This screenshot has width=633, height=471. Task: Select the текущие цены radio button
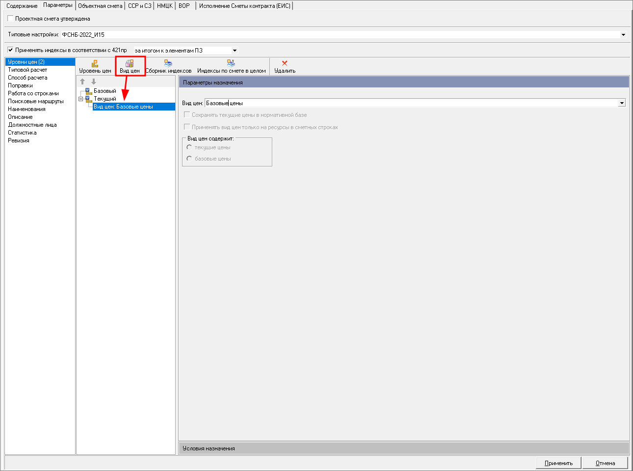189,147
